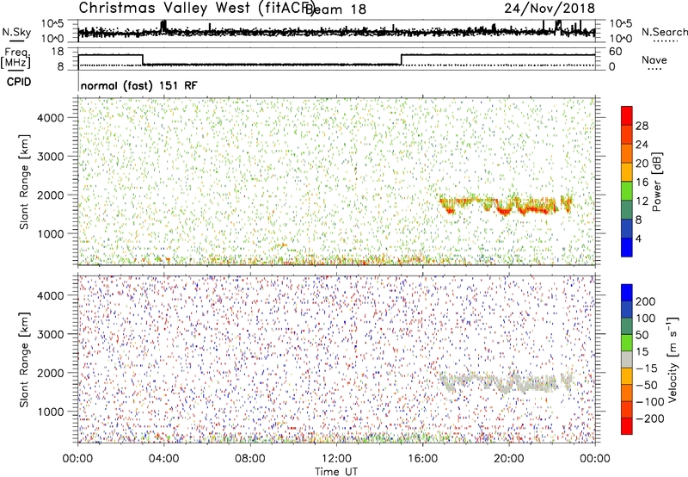Pick the red top segment of Power colorbar
Image resolution: width=688 pixels, height=477 pixels.
[627, 115]
